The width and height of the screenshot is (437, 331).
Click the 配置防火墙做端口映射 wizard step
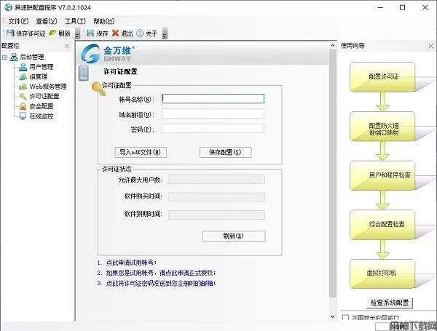pos(382,127)
